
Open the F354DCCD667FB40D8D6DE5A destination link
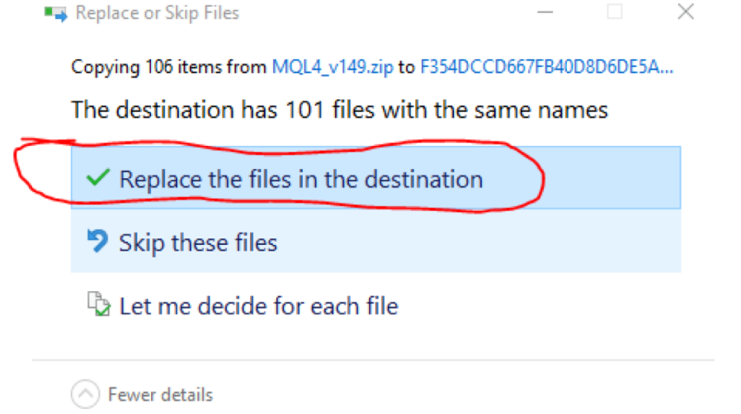(x=547, y=67)
